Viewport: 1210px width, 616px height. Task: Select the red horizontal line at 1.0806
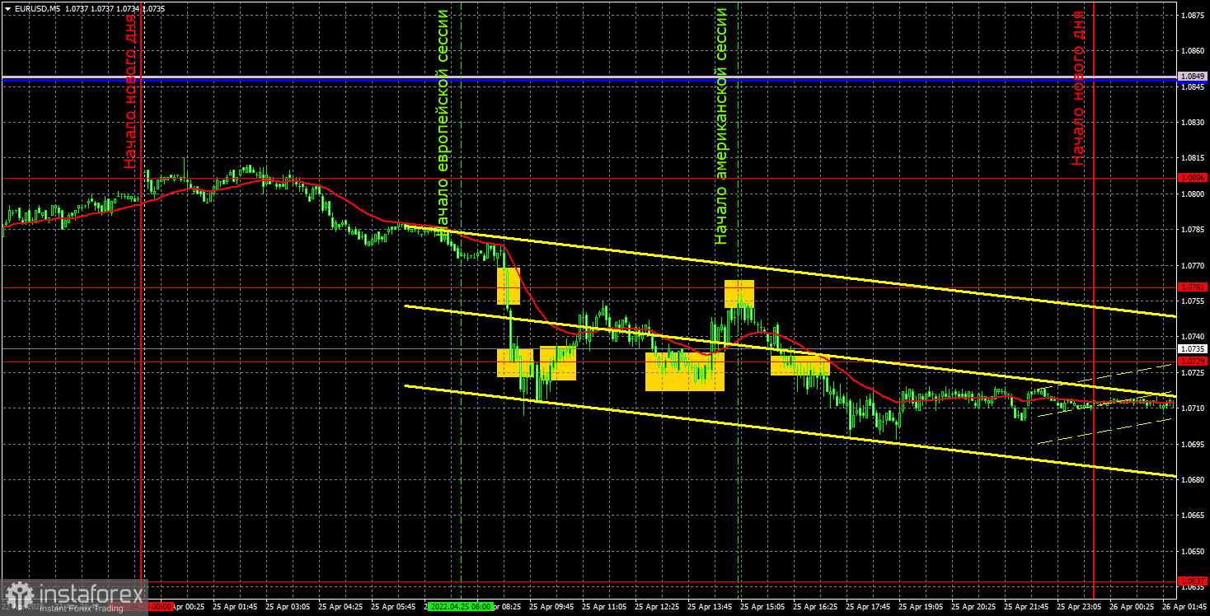[x=589, y=178]
